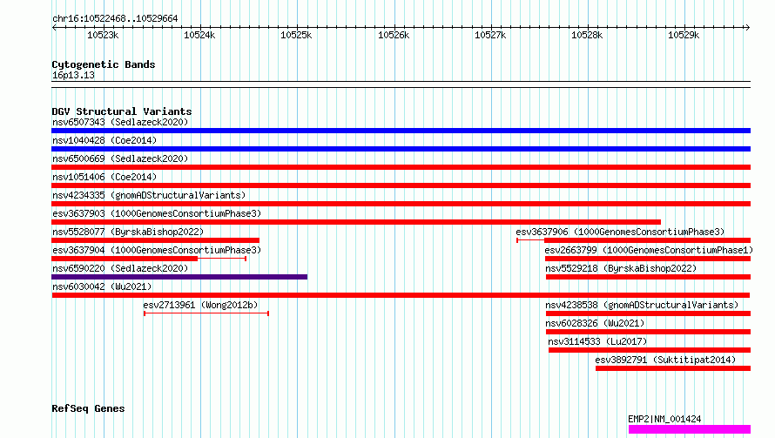Select the nsv6590220 (Sedlazeck2020) label
The image size is (775, 438).
click(120, 268)
